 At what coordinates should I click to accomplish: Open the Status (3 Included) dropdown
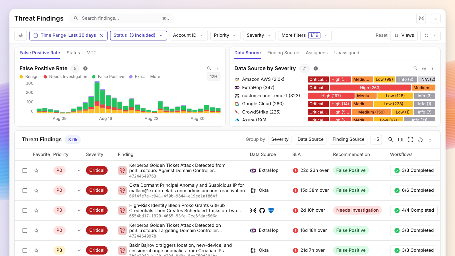pyautogui.click(x=138, y=36)
